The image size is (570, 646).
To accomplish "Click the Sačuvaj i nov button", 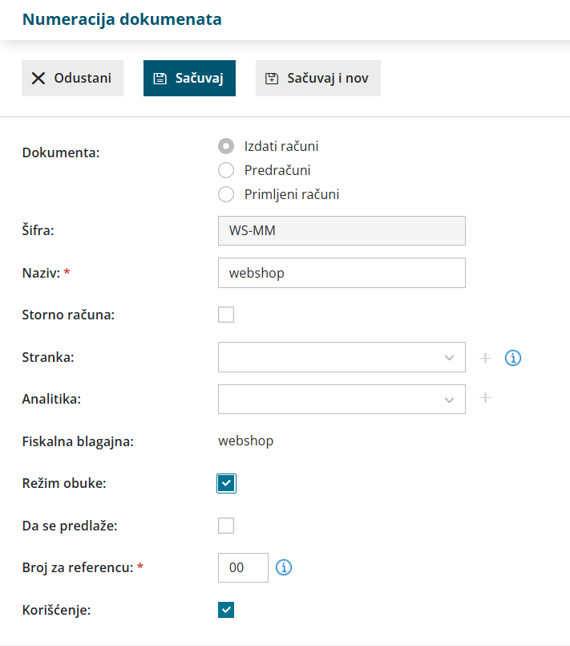I will coord(318,78).
